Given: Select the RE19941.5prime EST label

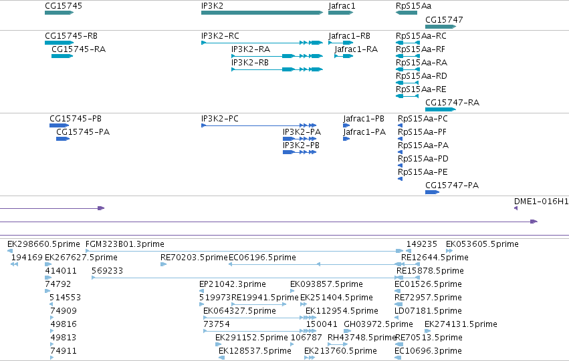Looking at the screenshot, I should [x=265, y=298].
